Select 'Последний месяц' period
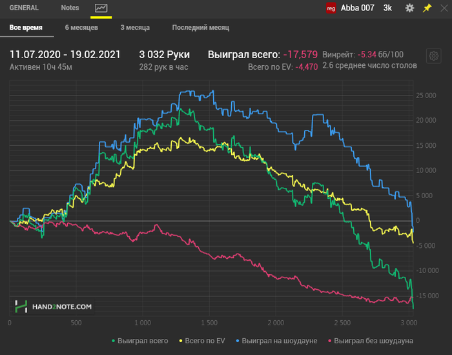This screenshot has width=452, height=355. click(x=201, y=28)
